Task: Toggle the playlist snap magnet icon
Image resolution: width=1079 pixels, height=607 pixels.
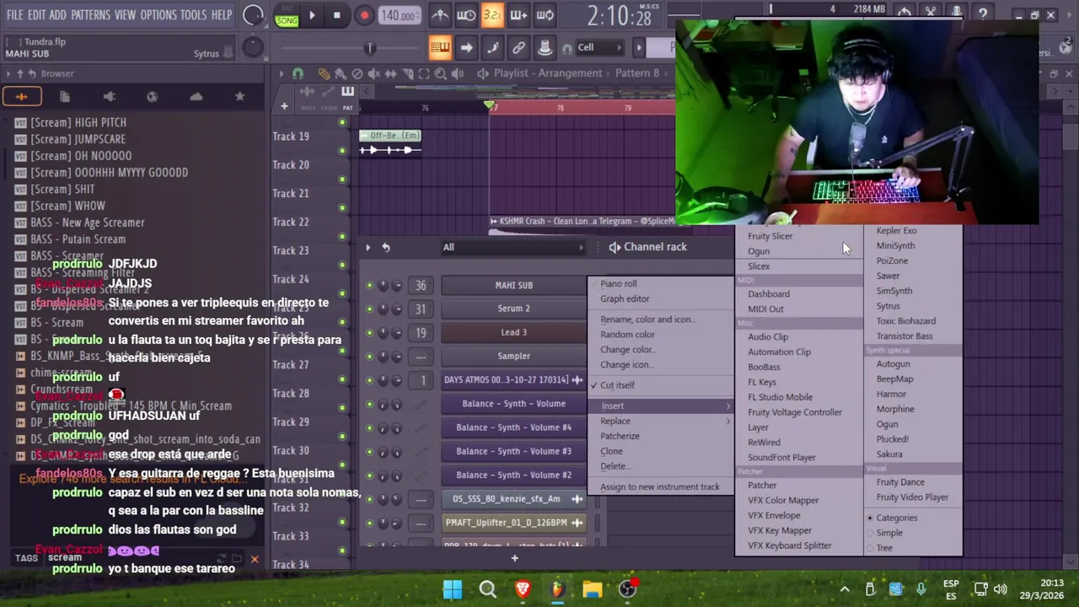Action: click(298, 73)
